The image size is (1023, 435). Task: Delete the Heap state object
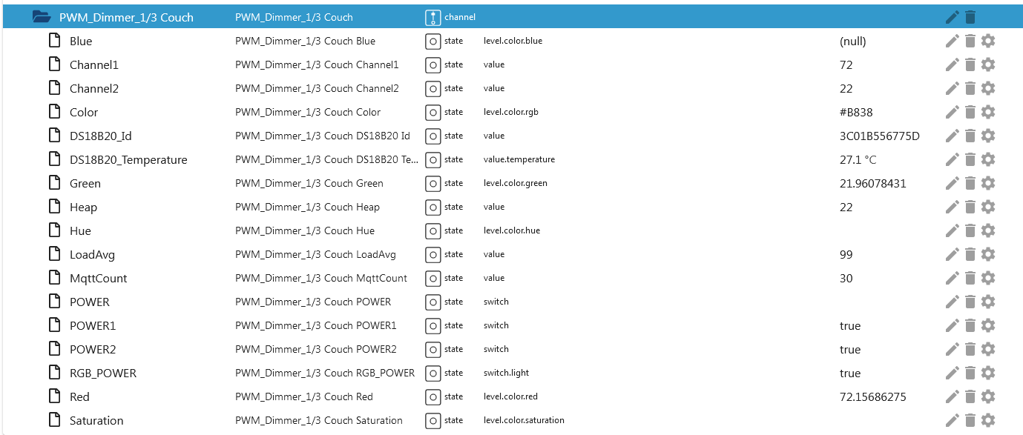pyautogui.click(x=970, y=207)
